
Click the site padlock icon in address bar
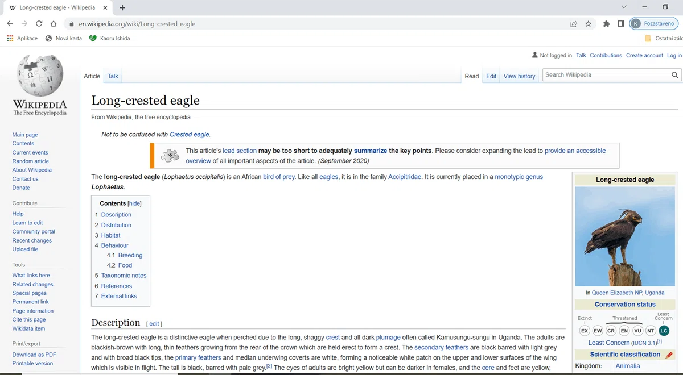(71, 24)
